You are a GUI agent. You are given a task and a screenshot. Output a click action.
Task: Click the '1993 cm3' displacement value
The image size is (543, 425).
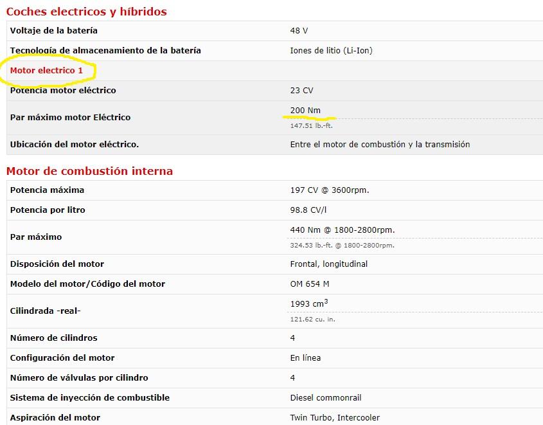click(309, 303)
